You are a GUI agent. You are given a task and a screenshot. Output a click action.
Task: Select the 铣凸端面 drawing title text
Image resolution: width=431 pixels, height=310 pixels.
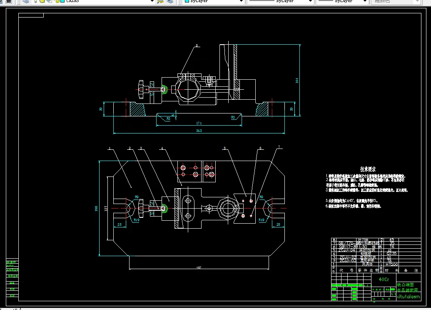406,285
